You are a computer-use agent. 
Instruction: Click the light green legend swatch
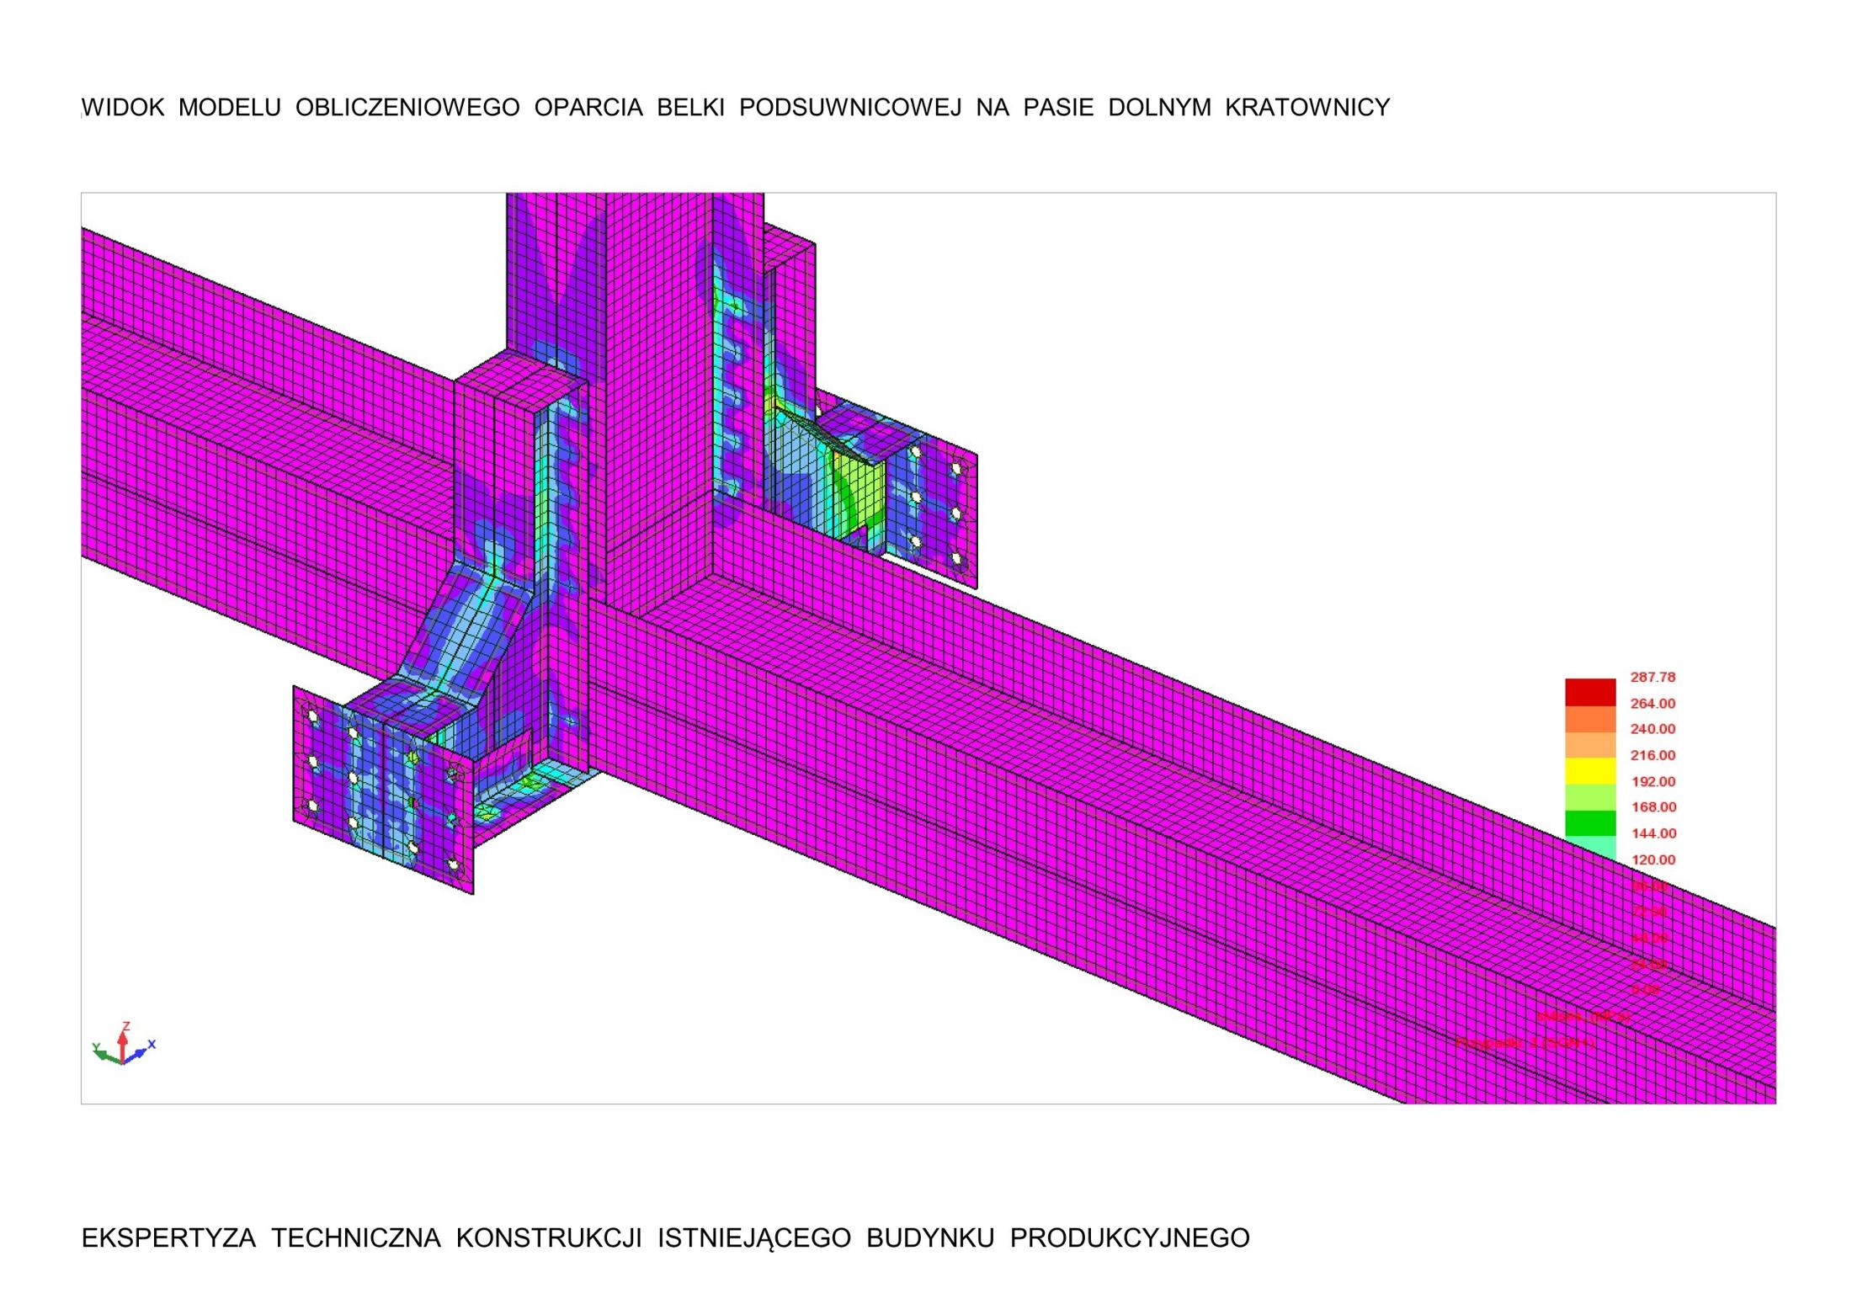1590,797
